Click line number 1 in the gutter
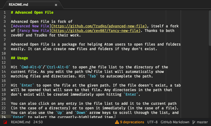 (x=5, y=12)
